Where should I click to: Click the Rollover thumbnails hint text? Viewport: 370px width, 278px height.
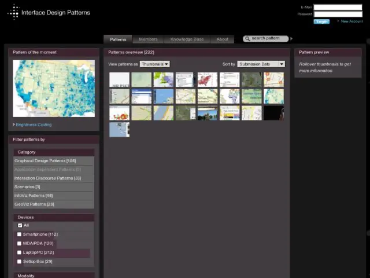pyautogui.click(x=325, y=67)
